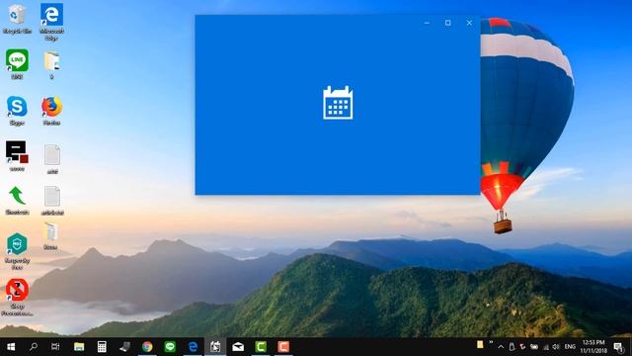Open Action Center notifications icon
Screen dimensions: 632x356
tap(619, 347)
